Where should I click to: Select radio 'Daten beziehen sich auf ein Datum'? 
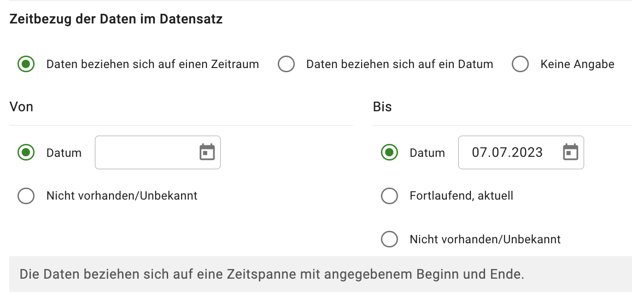286,64
